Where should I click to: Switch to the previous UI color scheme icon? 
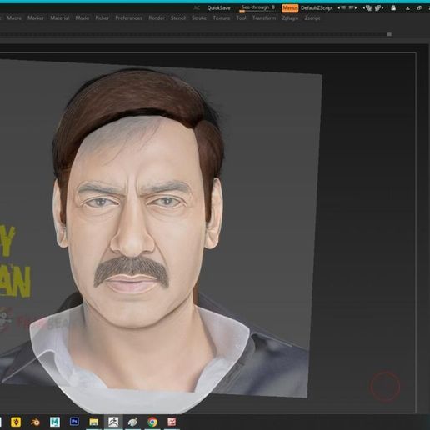coord(367,8)
